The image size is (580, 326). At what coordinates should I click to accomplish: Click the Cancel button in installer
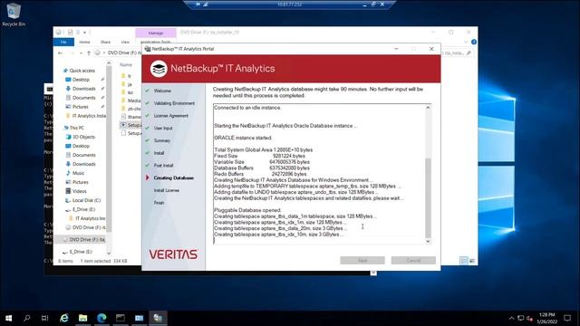[413, 261]
